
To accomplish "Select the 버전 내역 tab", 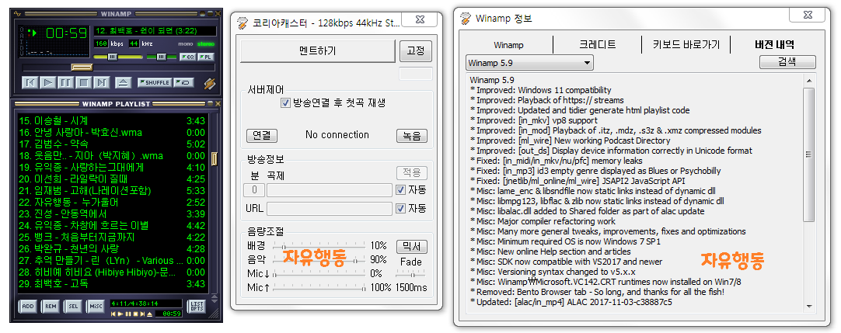I will 774,45.
